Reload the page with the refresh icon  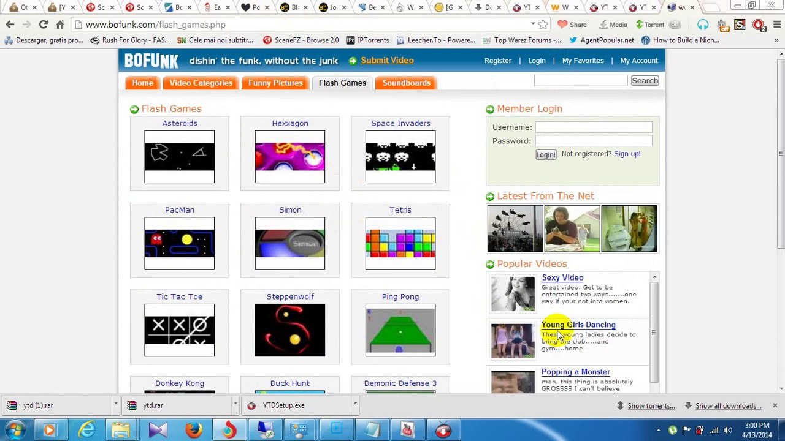tap(43, 24)
